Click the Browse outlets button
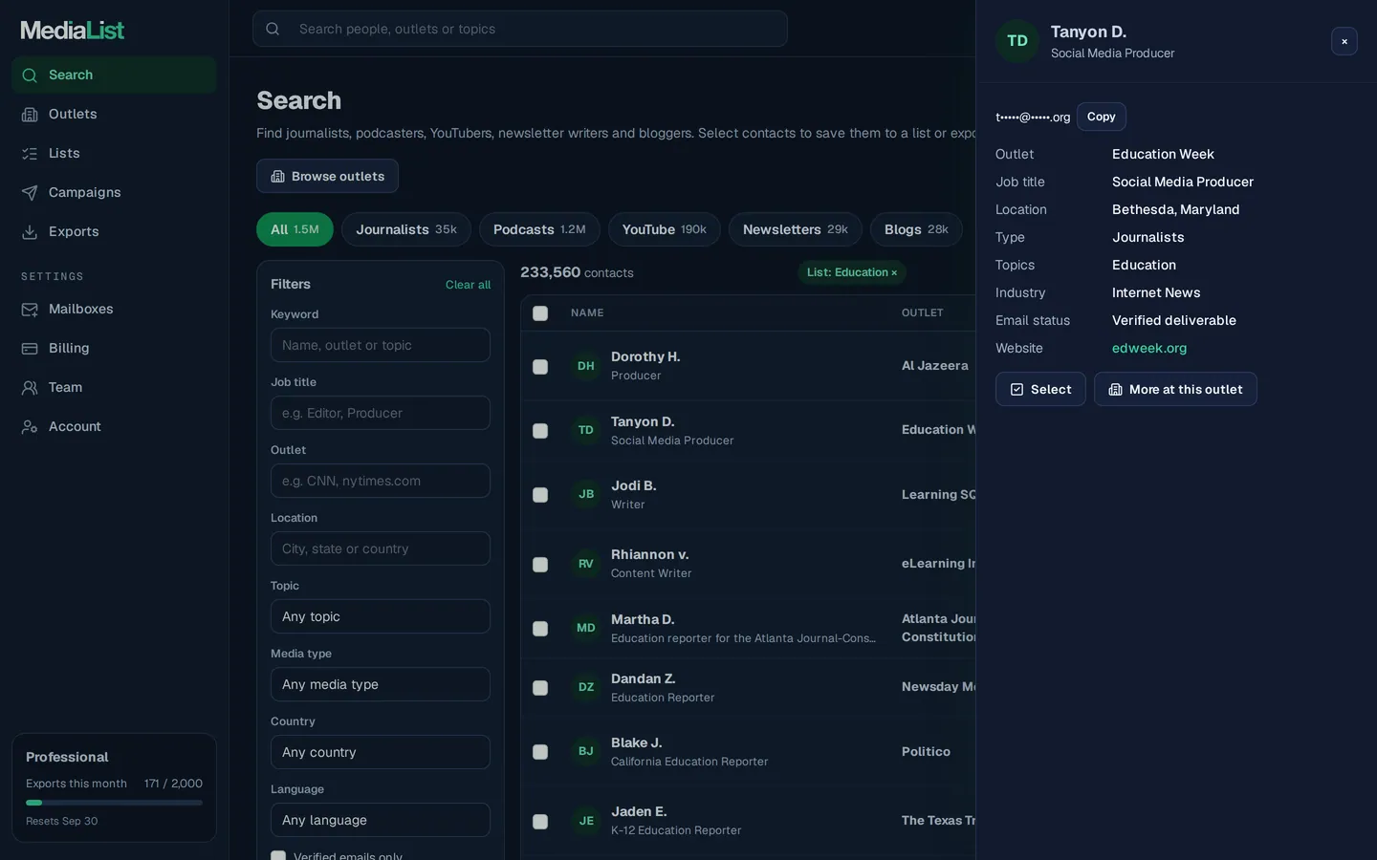Viewport: 1377px width, 860px height. click(327, 176)
